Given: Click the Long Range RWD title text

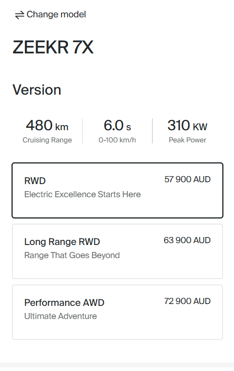Looking at the screenshot, I should coord(62,242).
